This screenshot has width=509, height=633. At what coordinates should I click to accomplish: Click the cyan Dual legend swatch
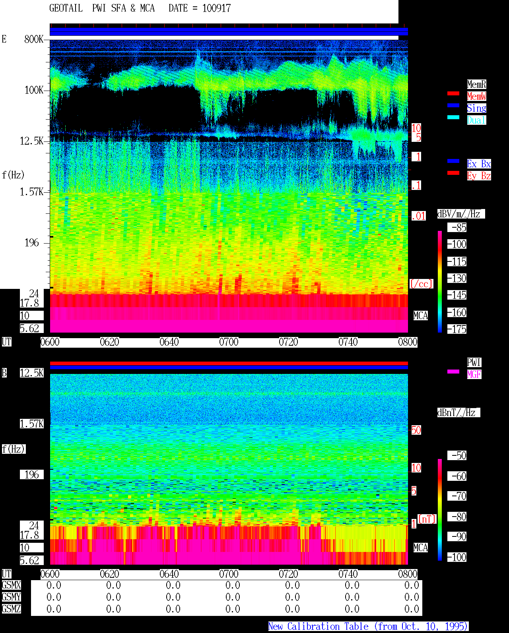click(x=453, y=117)
